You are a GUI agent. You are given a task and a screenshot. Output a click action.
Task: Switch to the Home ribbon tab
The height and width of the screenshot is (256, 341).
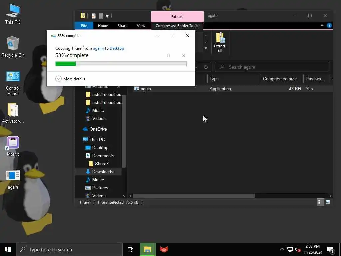pyautogui.click(x=103, y=26)
